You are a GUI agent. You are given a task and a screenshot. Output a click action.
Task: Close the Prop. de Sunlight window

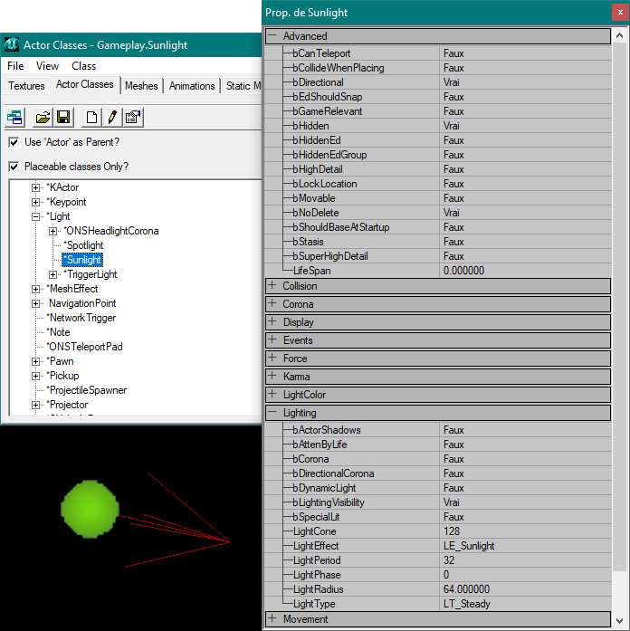tap(620, 13)
